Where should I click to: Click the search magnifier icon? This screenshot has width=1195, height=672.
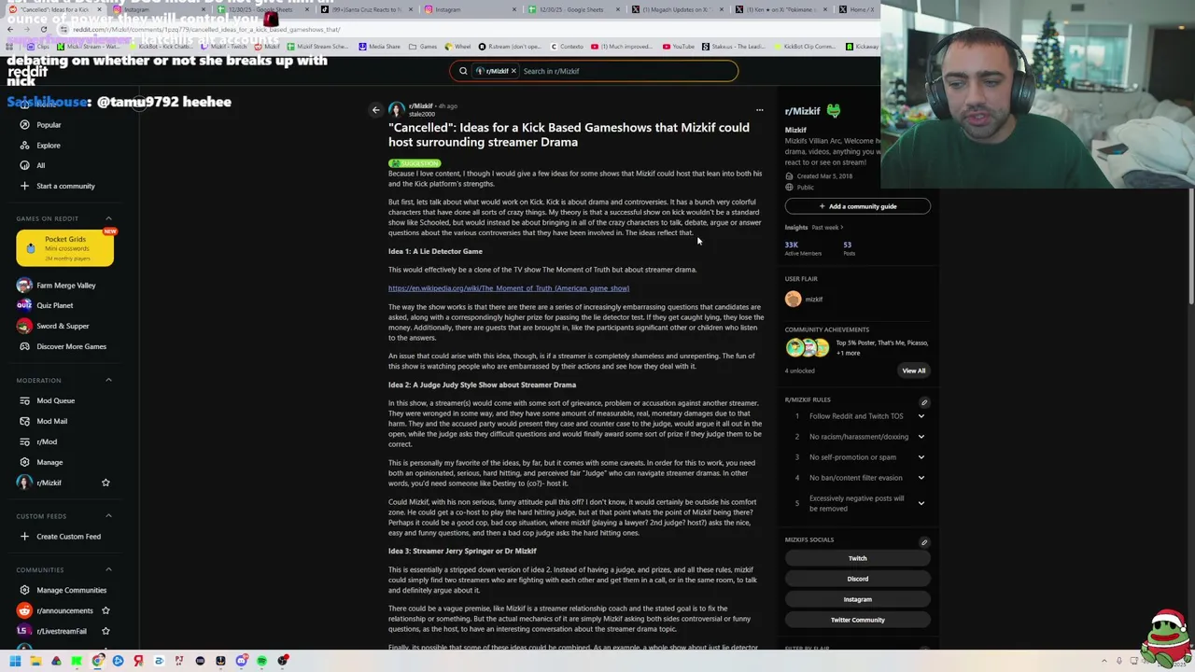(463, 71)
